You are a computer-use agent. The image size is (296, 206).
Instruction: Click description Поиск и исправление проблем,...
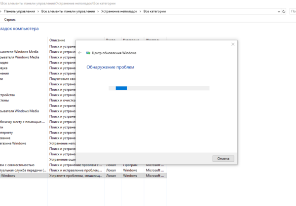coord(75,171)
